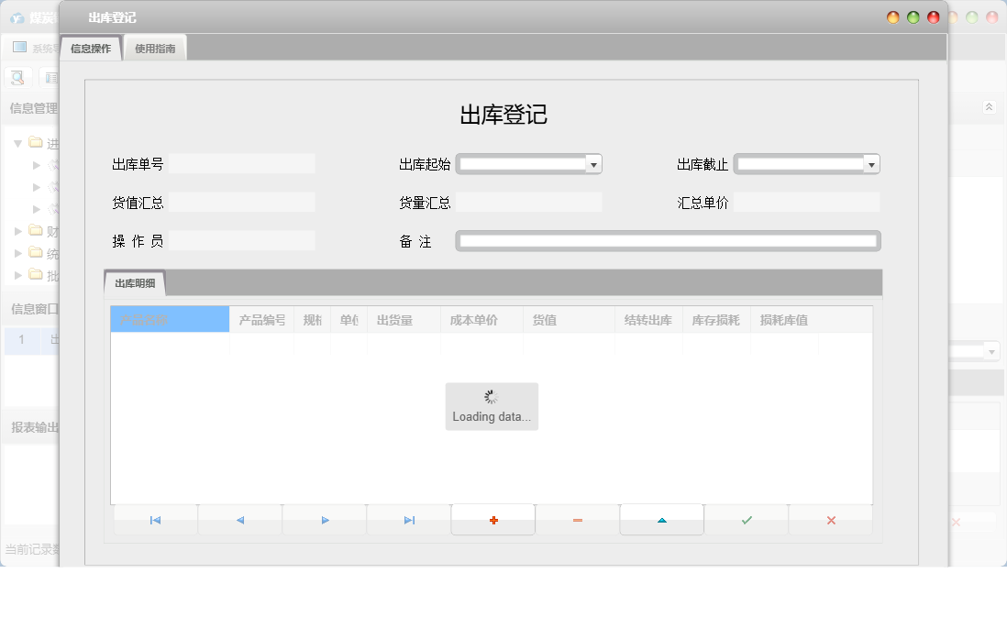Viewport: 1007px width, 628px height.
Task: Click the 出库明细 detail tab
Action: coord(133,283)
